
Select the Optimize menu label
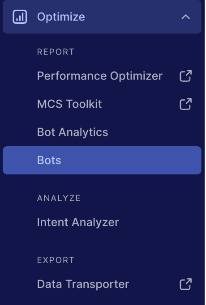click(61, 17)
